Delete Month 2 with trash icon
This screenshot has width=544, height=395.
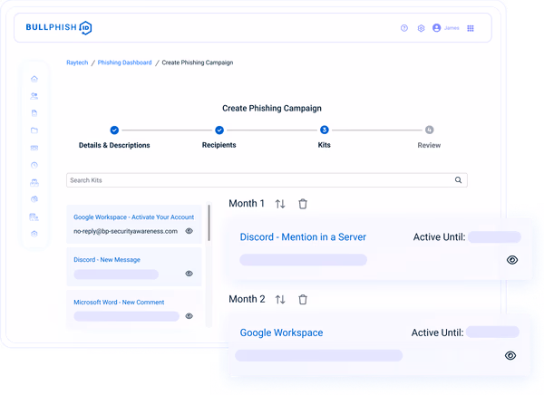[303, 299]
